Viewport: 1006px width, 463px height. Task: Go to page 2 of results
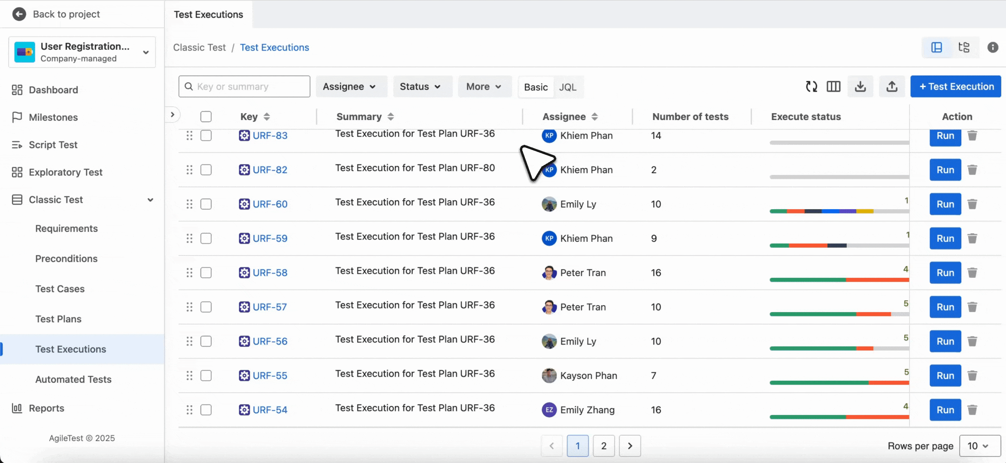(x=603, y=446)
